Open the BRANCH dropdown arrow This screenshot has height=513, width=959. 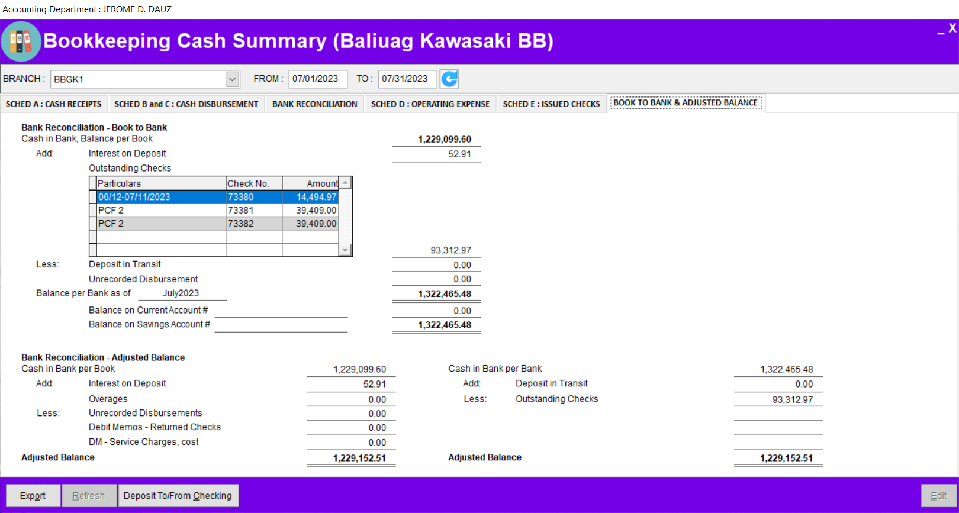click(233, 79)
